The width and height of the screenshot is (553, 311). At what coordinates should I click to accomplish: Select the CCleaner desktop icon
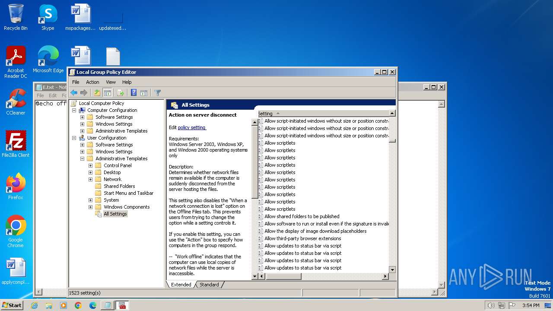16,102
